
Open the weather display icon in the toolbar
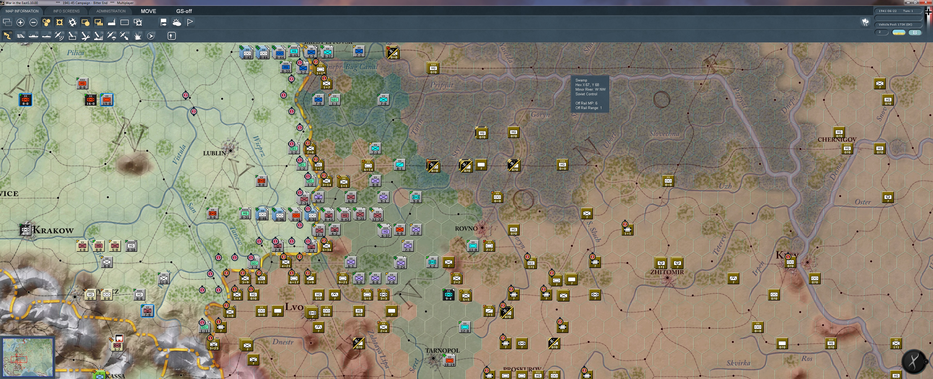pos(177,22)
